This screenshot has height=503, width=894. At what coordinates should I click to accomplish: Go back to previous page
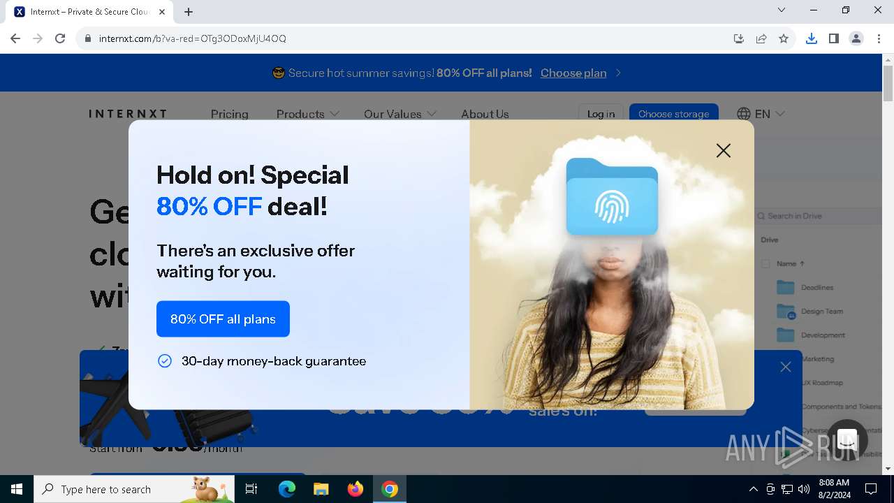[15, 38]
